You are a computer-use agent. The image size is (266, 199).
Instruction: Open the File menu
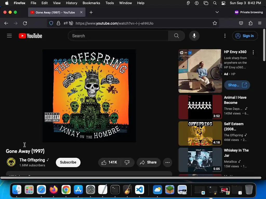(33, 3)
